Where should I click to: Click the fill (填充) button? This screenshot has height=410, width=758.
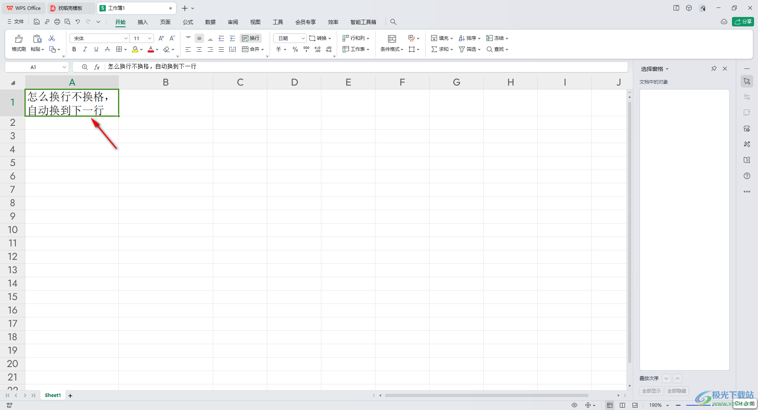coord(442,38)
